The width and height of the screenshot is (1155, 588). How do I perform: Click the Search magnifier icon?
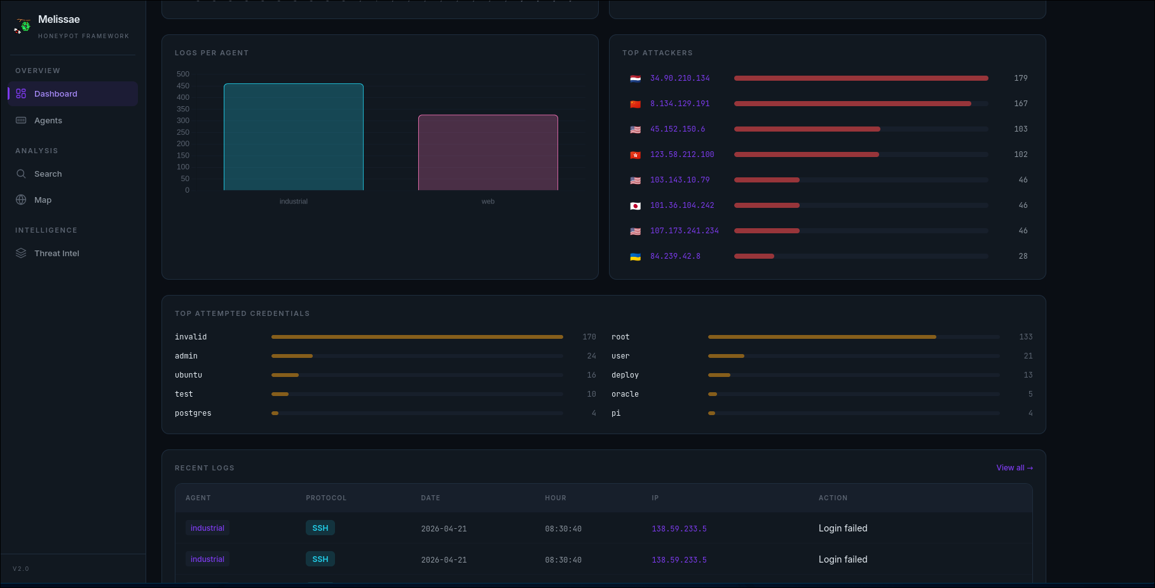point(21,174)
